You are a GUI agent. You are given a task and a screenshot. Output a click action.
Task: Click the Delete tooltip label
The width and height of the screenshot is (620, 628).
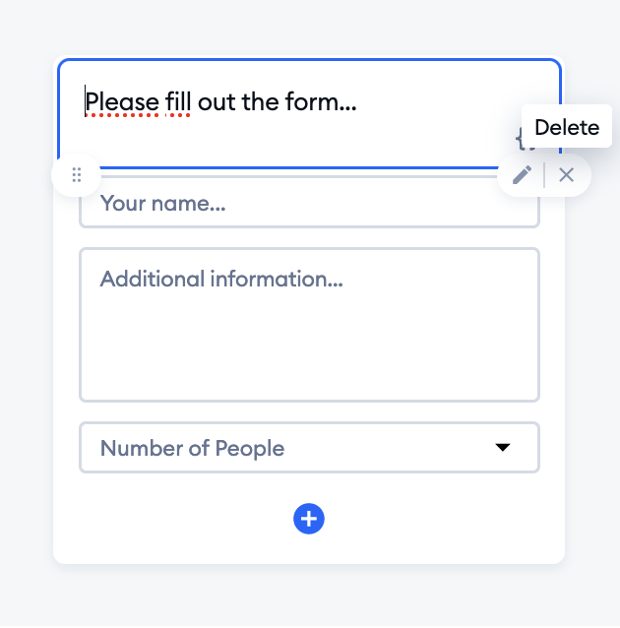(x=567, y=127)
